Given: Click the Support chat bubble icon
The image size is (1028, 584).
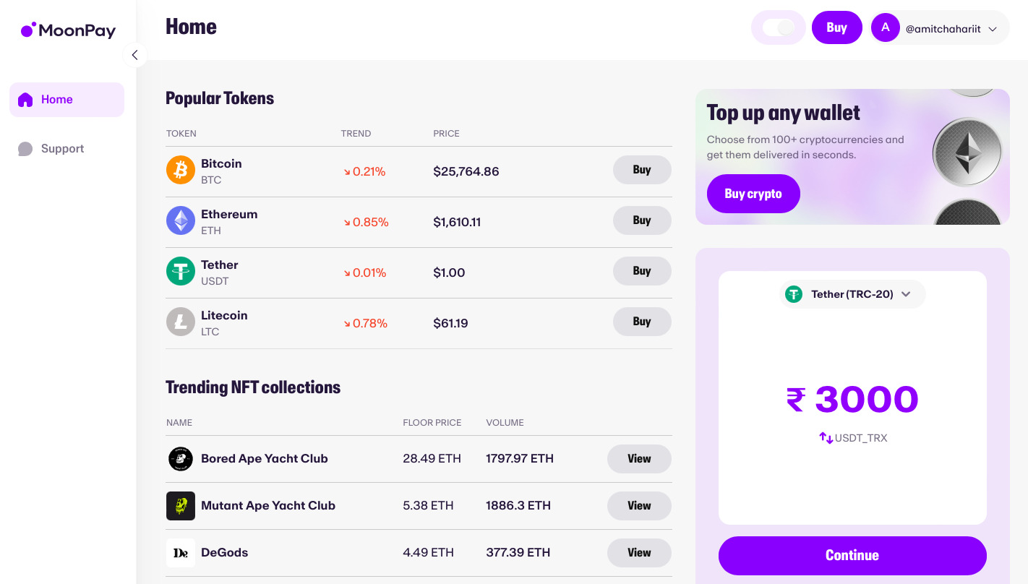Looking at the screenshot, I should (x=26, y=148).
